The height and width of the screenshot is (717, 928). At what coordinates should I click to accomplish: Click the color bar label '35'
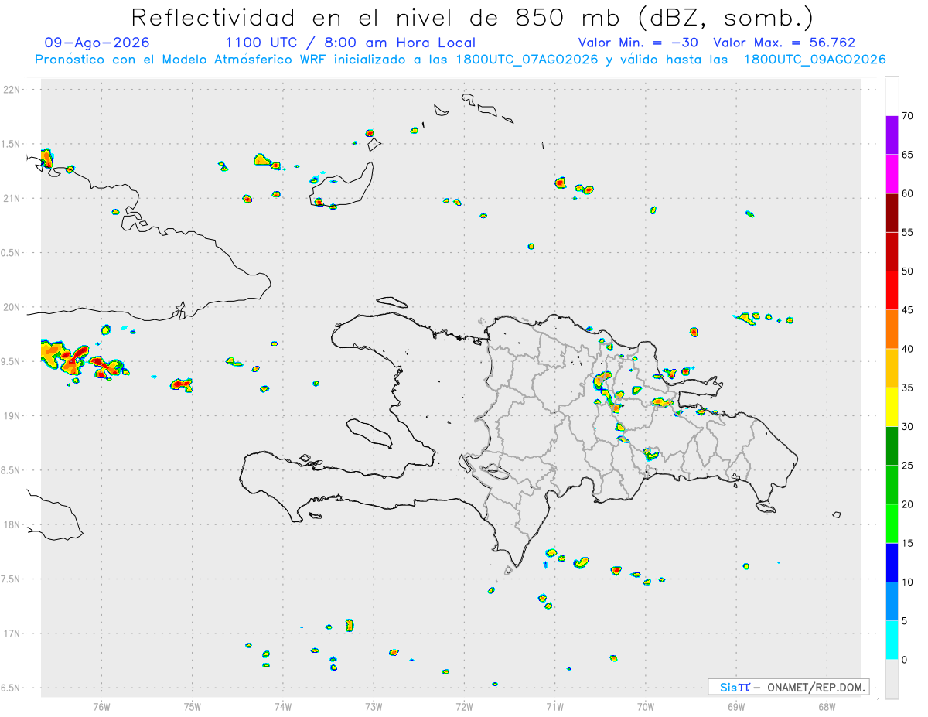pyautogui.click(x=907, y=388)
